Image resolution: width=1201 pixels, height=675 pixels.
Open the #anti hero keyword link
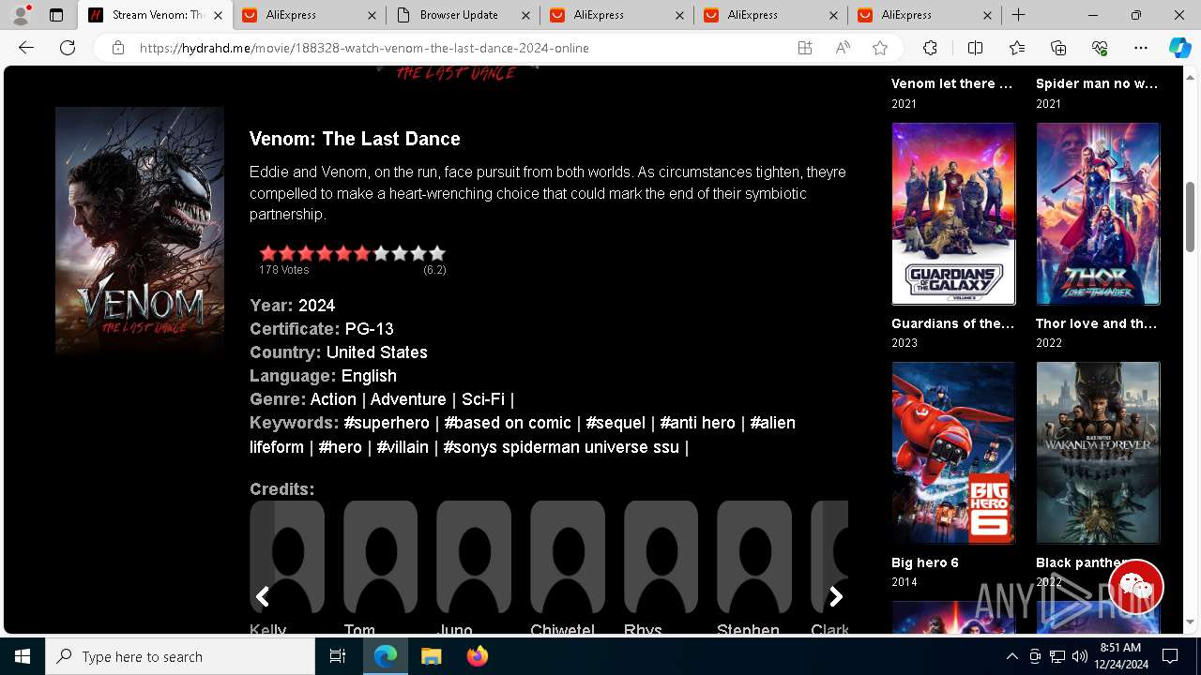(x=697, y=423)
